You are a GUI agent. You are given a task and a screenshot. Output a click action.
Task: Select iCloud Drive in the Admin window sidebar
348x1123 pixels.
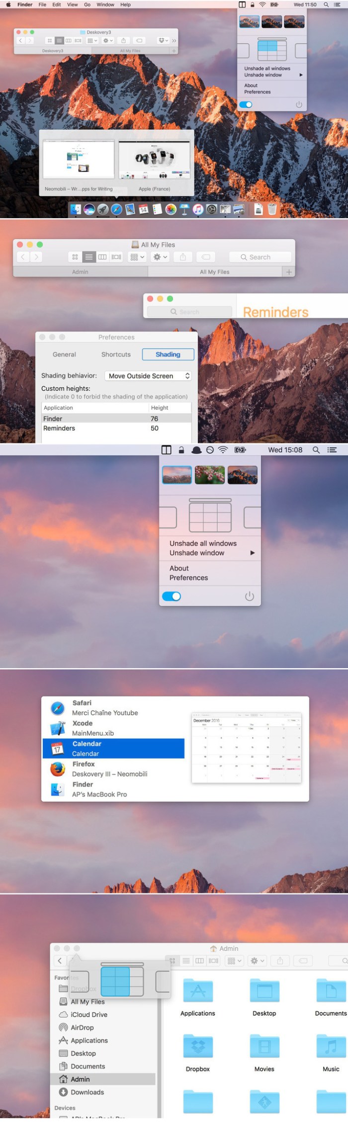click(88, 1015)
